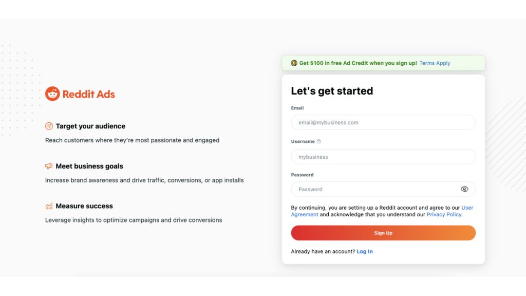
Task: Click the coin icon in the Ad Credit banner
Action: point(294,63)
